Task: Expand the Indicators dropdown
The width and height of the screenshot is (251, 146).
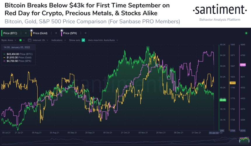Action: tap(59, 40)
